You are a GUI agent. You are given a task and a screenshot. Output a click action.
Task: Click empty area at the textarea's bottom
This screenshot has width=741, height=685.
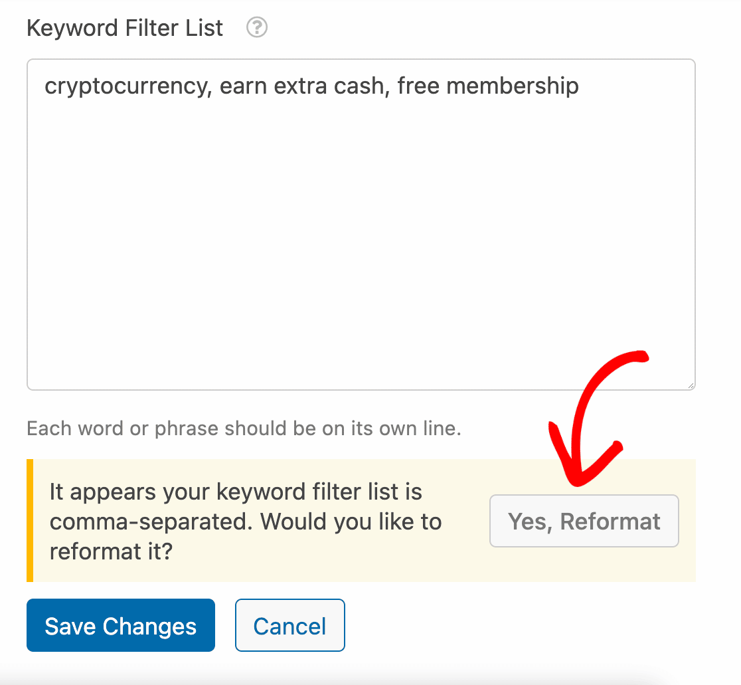point(361,359)
